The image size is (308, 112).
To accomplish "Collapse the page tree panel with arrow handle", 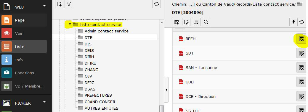I will [166, 90].
